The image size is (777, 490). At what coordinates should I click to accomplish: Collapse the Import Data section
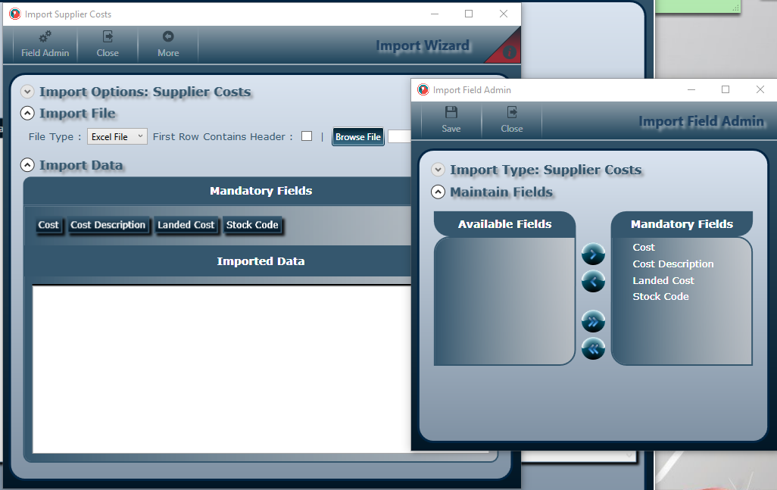tap(27, 165)
